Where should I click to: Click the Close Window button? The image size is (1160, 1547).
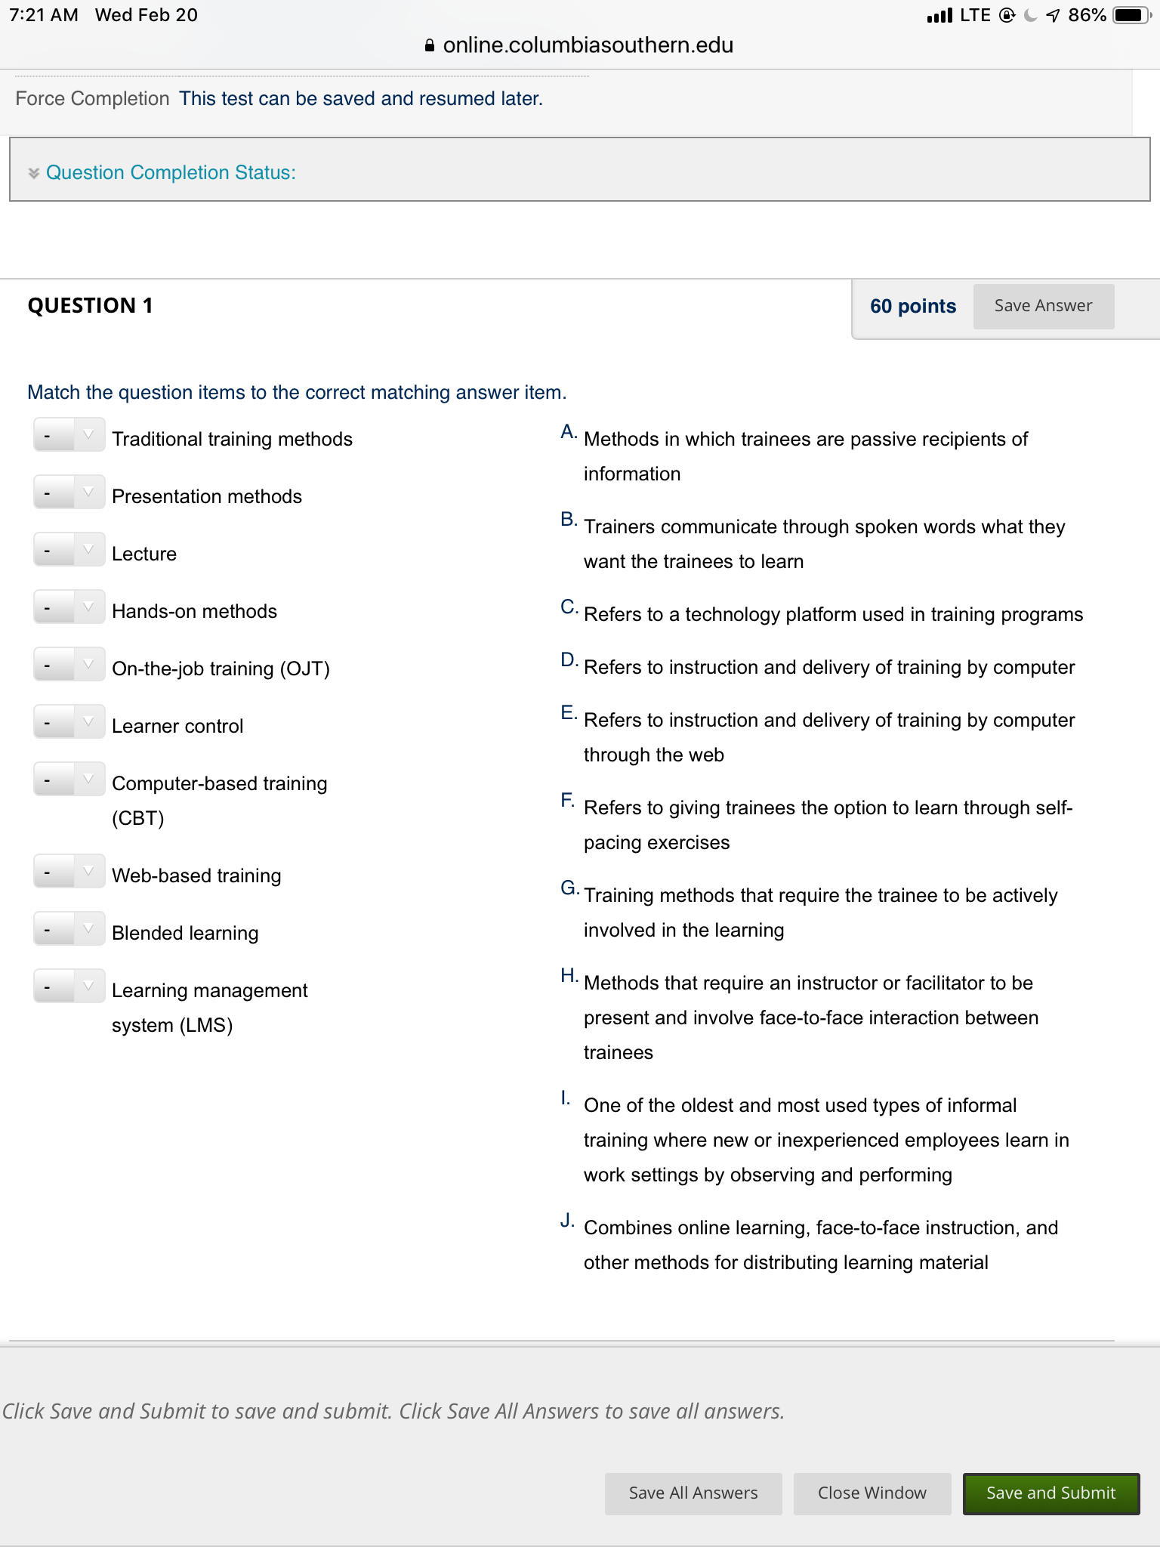(x=872, y=1493)
